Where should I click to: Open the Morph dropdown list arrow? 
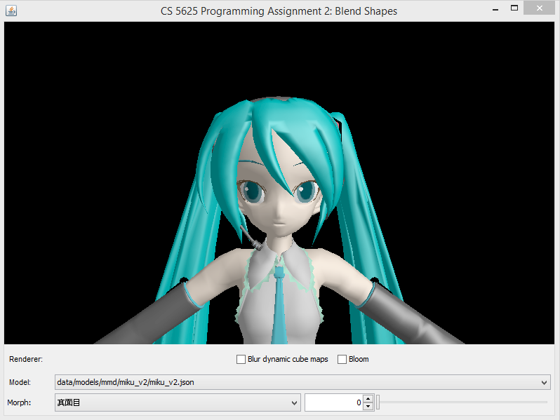(x=294, y=402)
